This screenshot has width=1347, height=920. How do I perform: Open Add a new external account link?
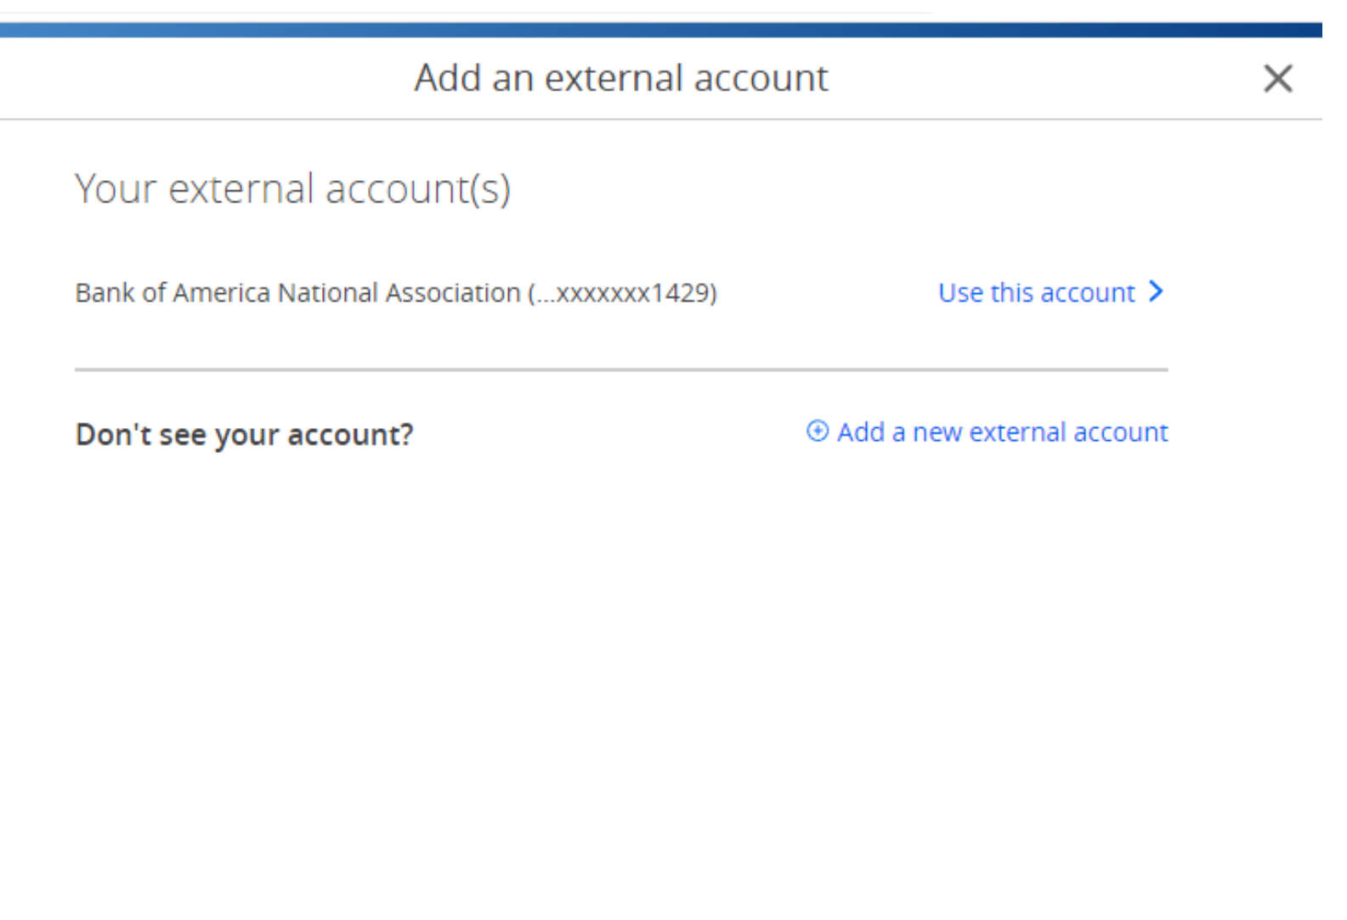(x=1002, y=432)
